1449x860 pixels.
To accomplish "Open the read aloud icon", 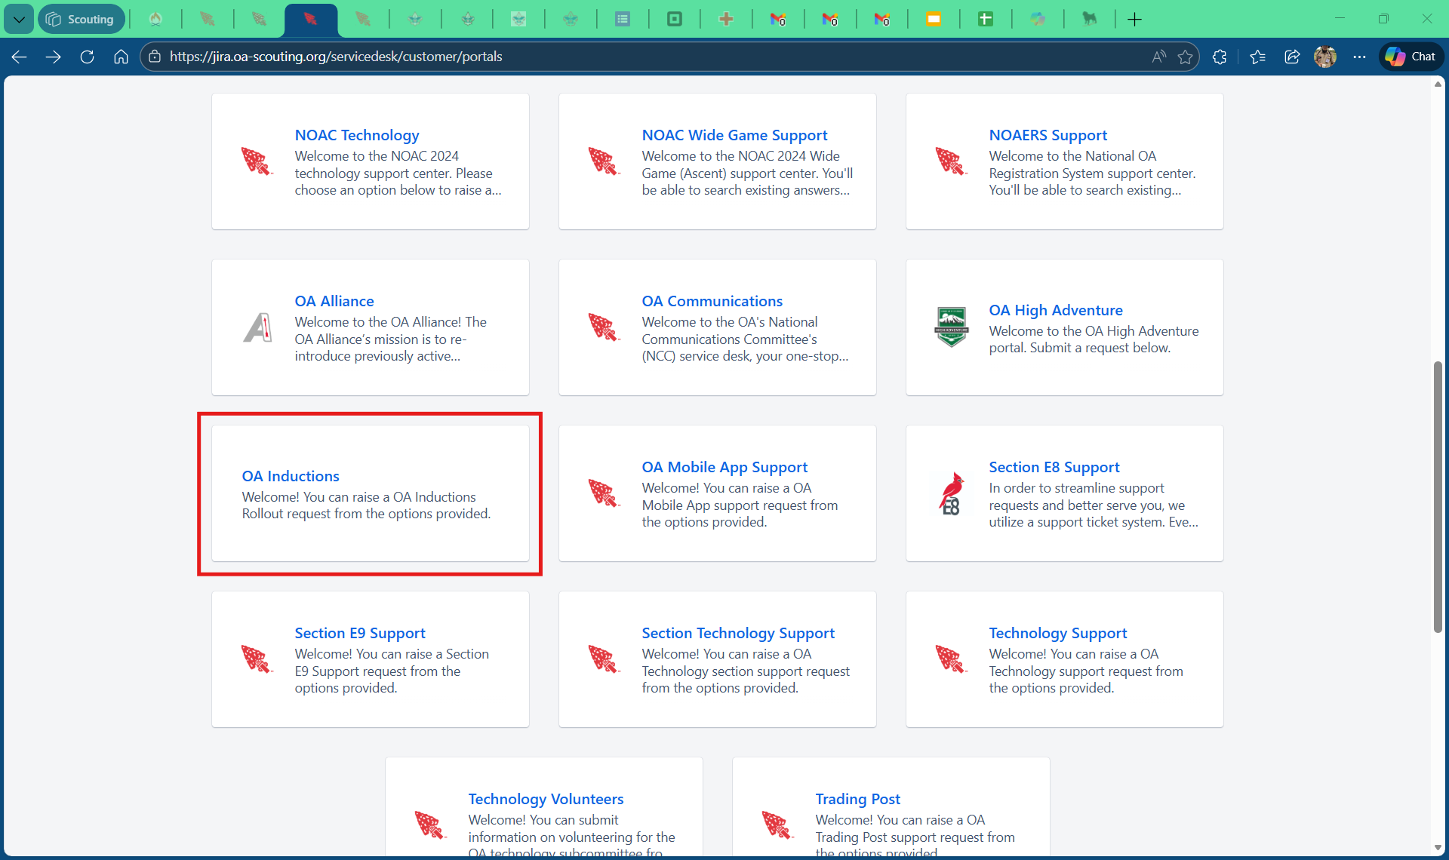I will click(1158, 57).
